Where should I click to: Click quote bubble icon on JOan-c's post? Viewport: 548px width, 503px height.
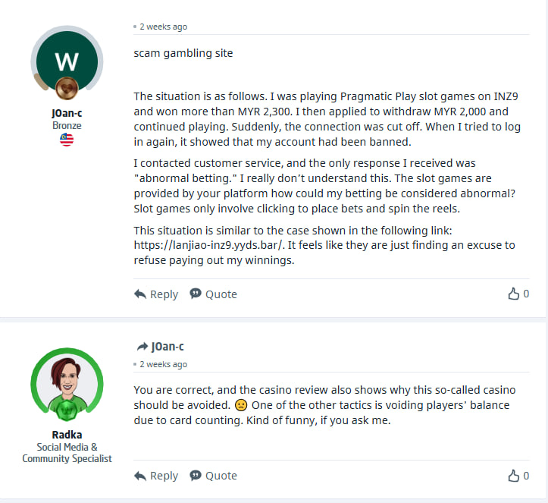196,294
